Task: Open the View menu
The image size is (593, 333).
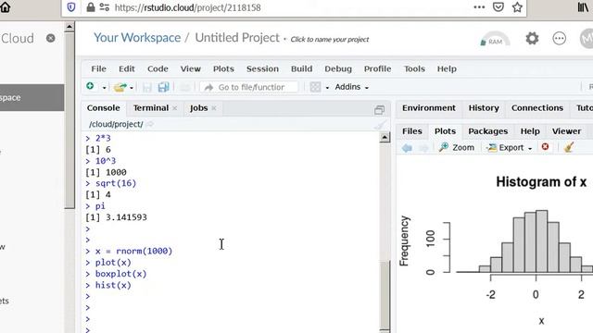Action: coord(190,68)
